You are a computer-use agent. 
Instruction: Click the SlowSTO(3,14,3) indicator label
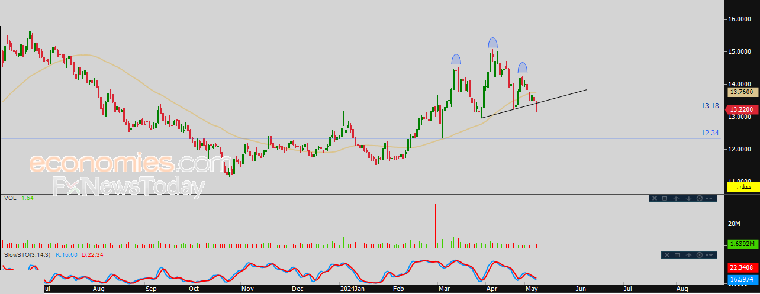[x=28, y=254]
